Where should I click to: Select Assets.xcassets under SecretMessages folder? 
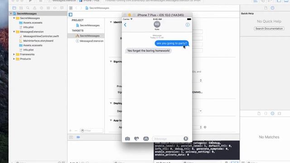click(x=33, y=23)
